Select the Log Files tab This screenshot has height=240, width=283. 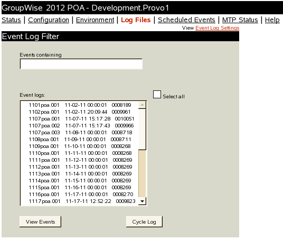(x=136, y=20)
